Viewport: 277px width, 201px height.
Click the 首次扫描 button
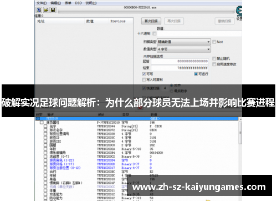[x=151, y=21]
